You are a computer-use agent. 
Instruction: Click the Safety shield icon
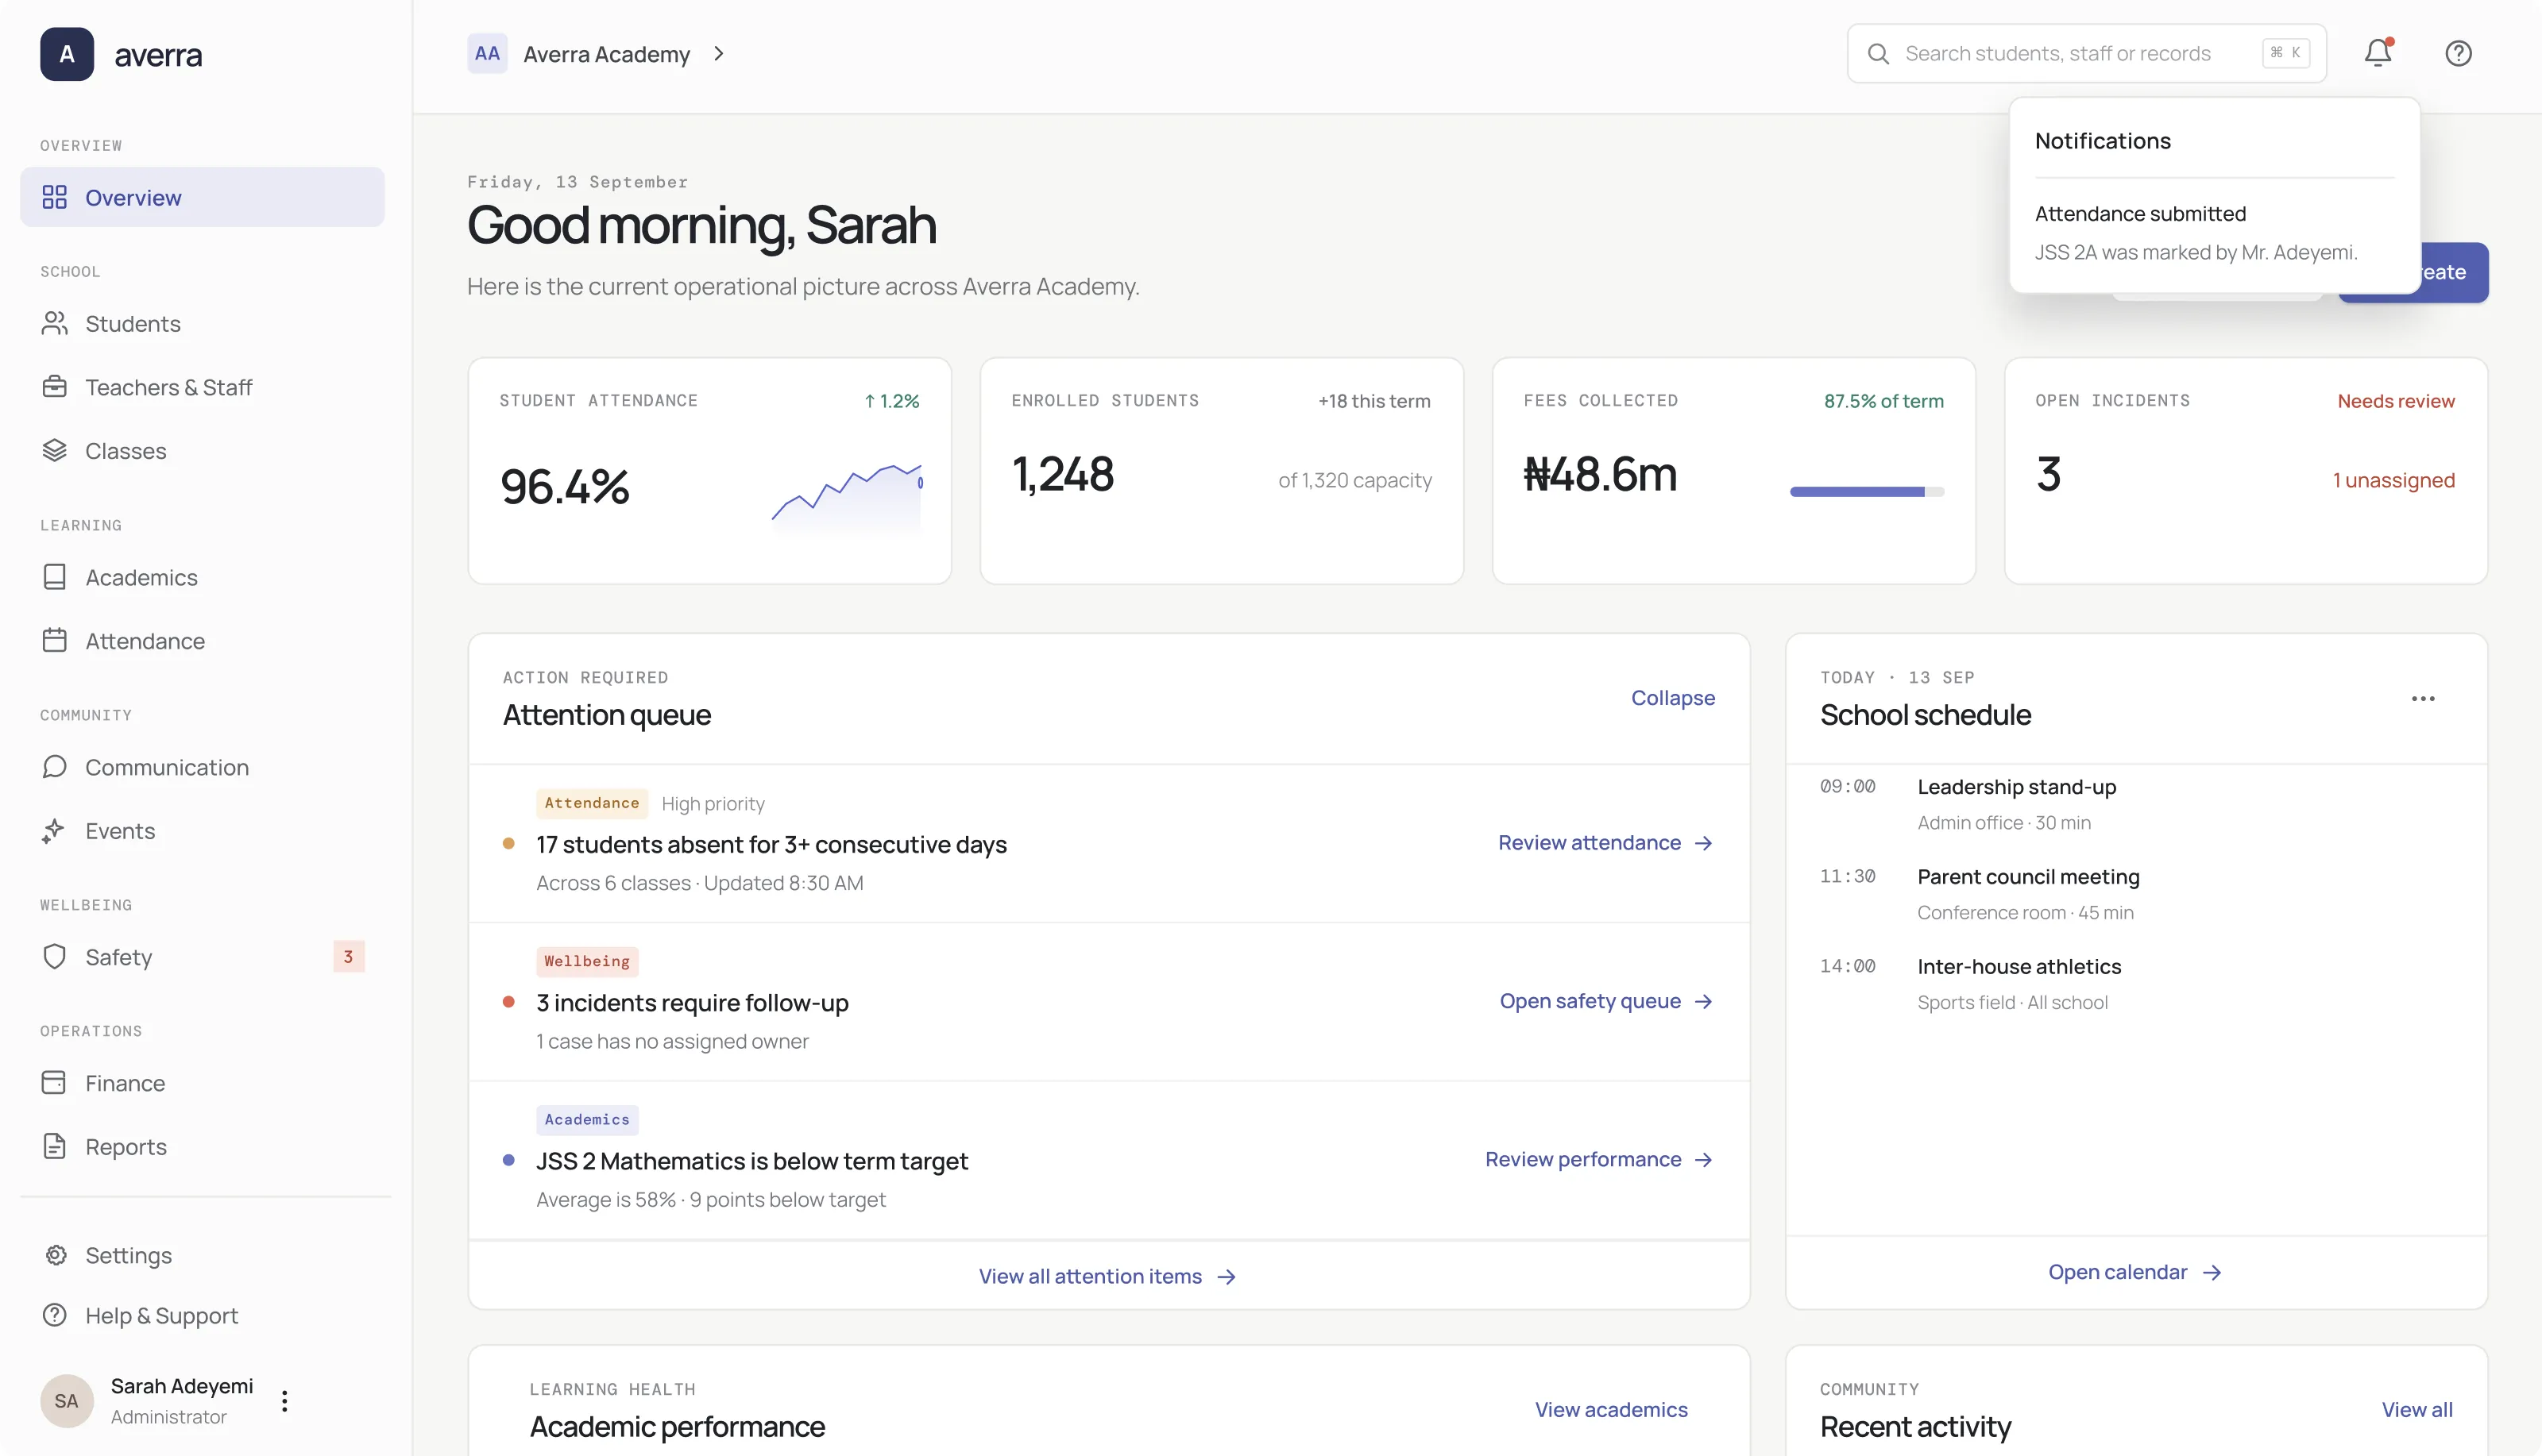click(x=55, y=957)
